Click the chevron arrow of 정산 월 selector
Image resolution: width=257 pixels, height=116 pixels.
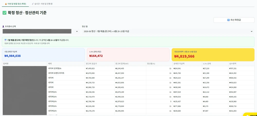click(252, 31)
